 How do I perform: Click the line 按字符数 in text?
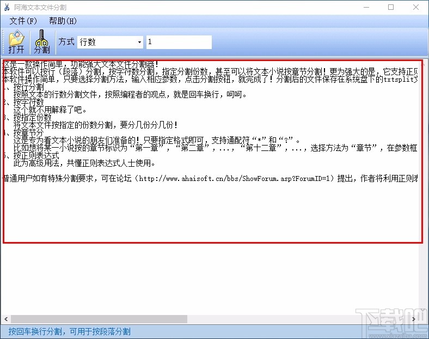(x=29, y=102)
